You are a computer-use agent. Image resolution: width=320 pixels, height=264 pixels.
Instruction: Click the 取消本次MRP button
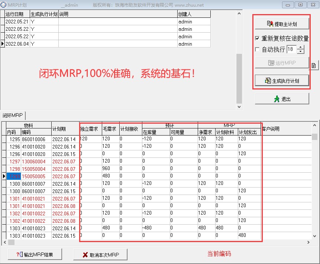pos(100,254)
